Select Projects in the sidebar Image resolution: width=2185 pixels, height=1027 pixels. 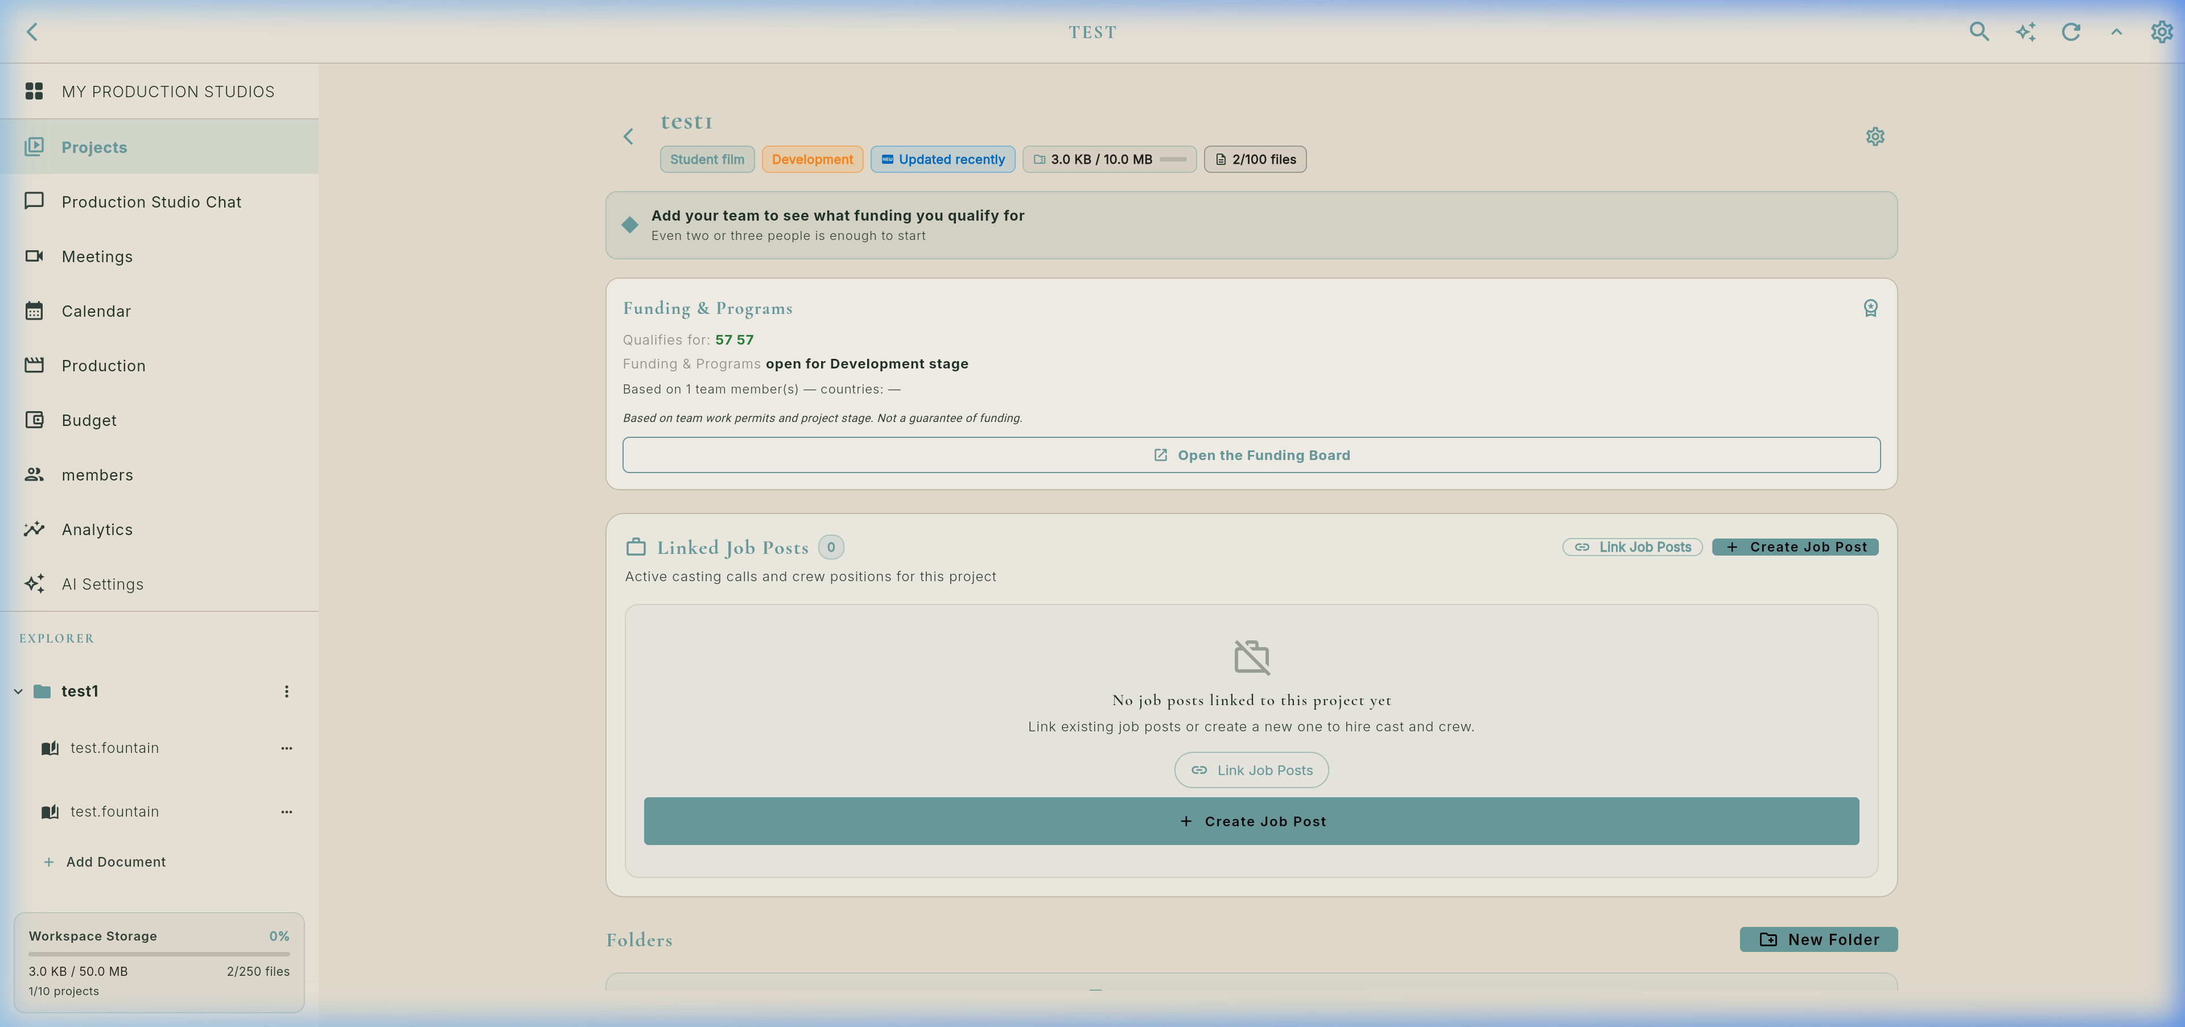pos(159,147)
